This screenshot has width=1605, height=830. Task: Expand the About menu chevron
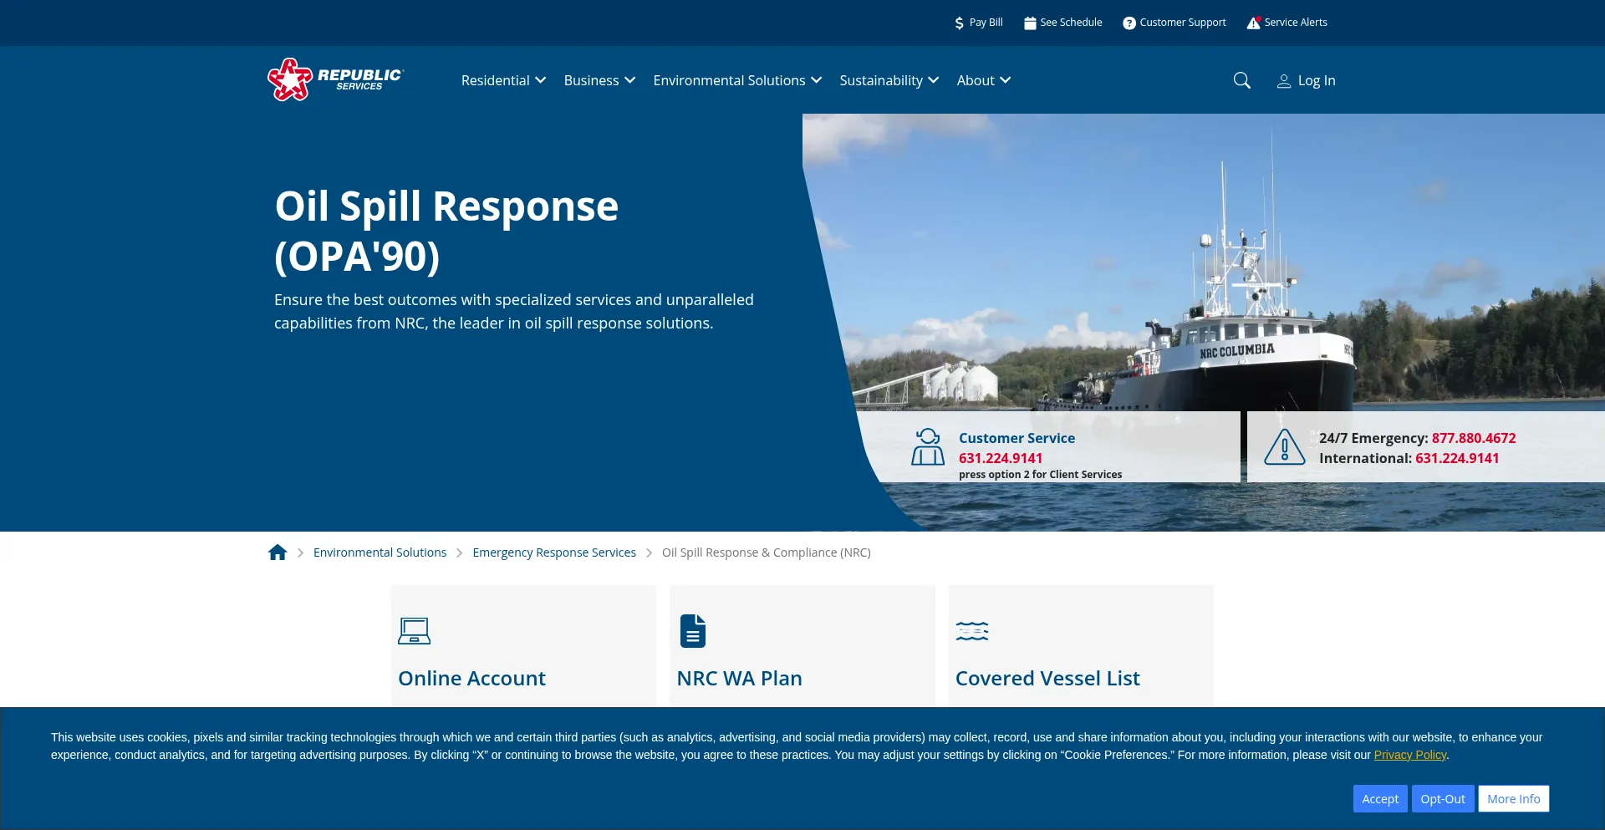(x=1006, y=80)
